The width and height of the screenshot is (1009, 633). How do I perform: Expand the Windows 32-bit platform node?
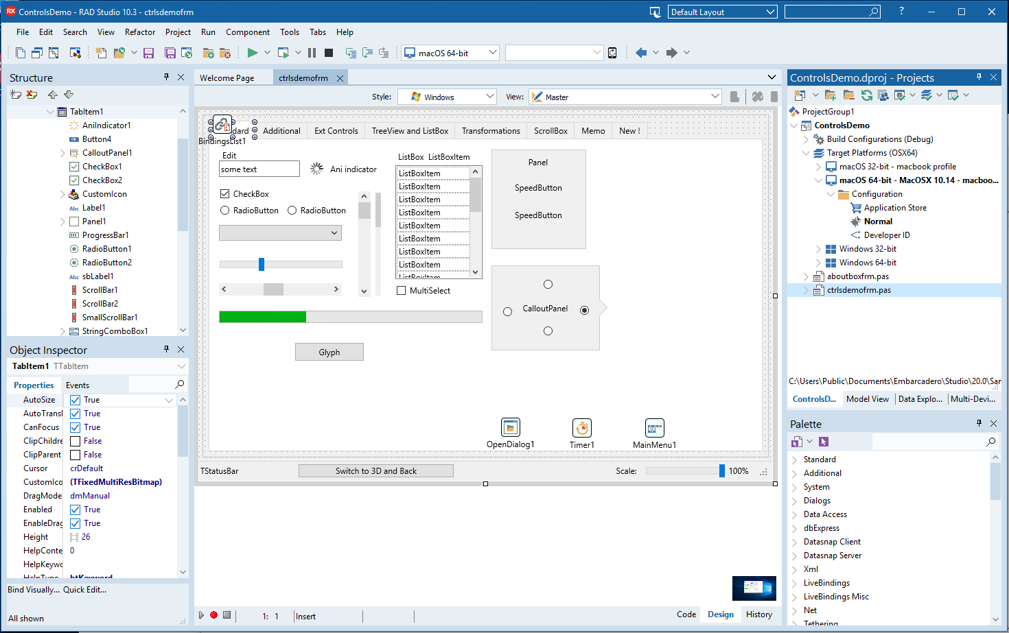[818, 249]
